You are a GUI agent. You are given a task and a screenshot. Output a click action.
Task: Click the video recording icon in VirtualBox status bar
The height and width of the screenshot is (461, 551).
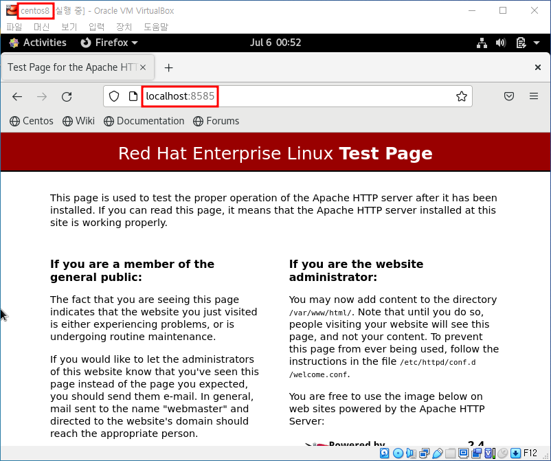coord(477,453)
